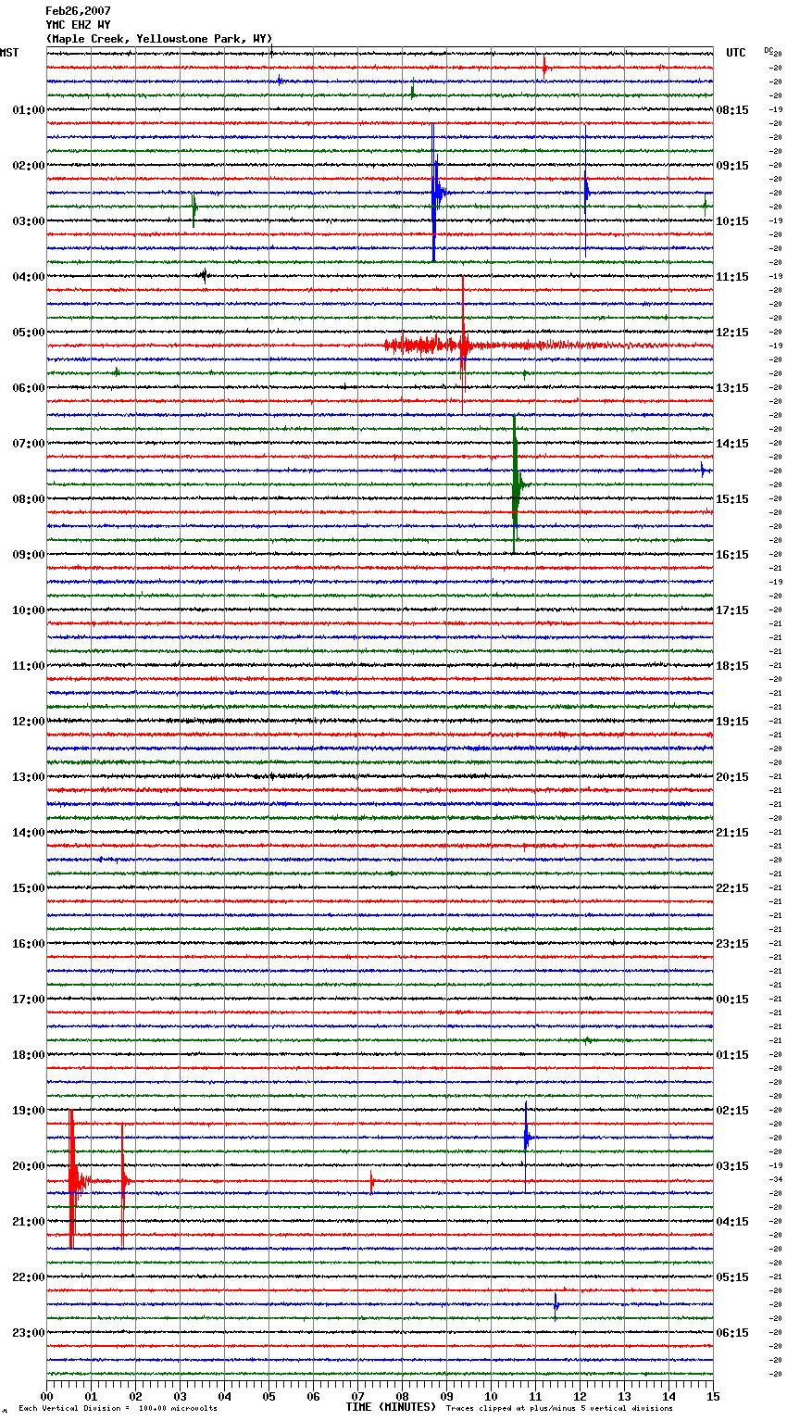Click the 'UTC' column label
Viewport: 787px width, 1421px height.
[736, 53]
